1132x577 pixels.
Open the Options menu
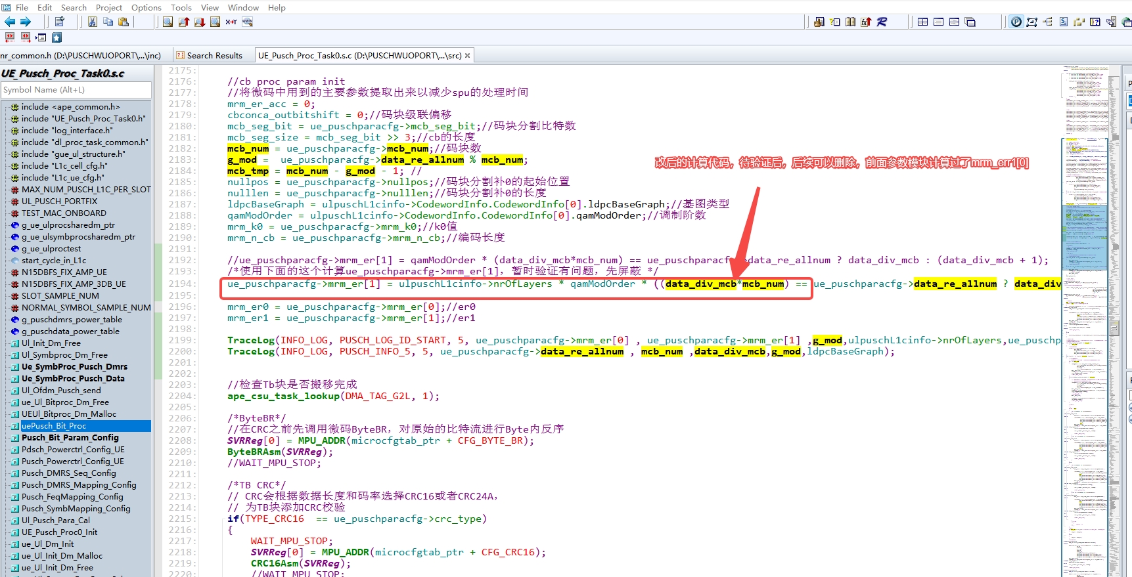(x=146, y=7)
